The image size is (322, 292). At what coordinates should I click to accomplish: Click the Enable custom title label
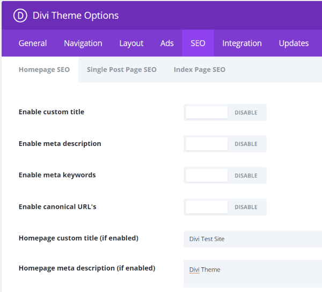[52, 112]
